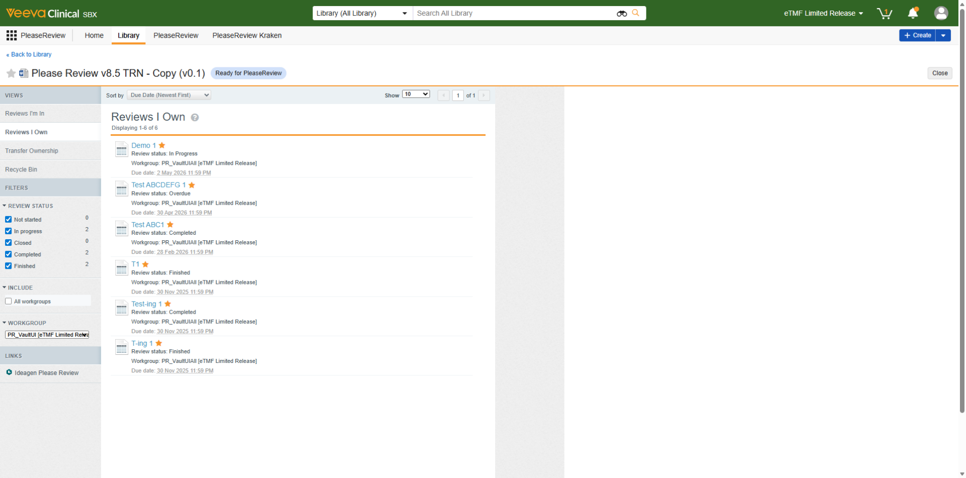Open the Show 10 items dropdown
The width and height of the screenshot is (966, 478).
(416, 94)
